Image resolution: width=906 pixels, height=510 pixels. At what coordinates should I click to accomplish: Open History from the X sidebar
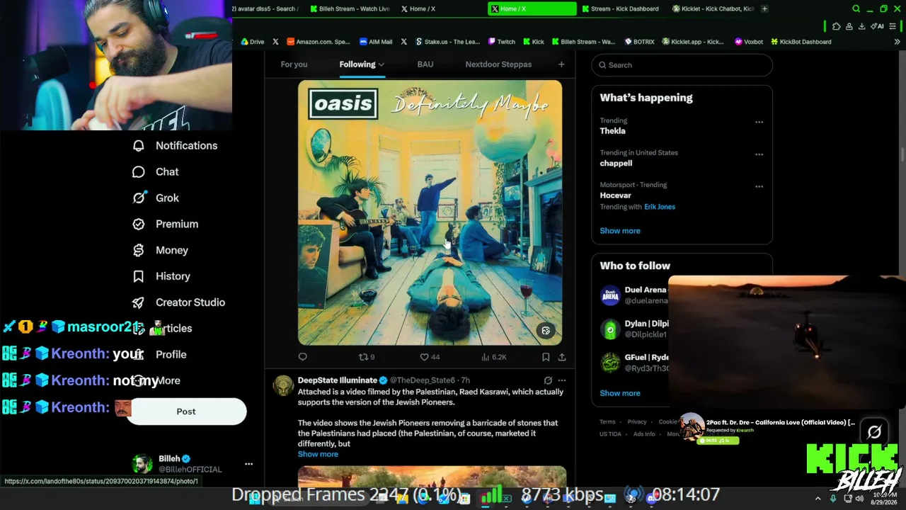(161, 276)
